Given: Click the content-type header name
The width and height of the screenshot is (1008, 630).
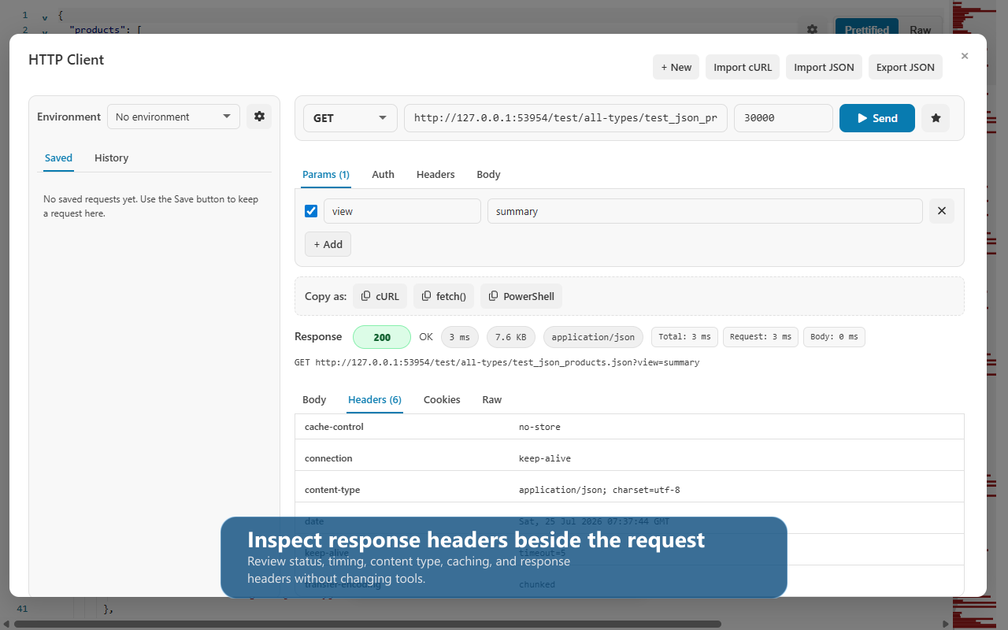Looking at the screenshot, I should pyautogui.click(x=332, y=490).
